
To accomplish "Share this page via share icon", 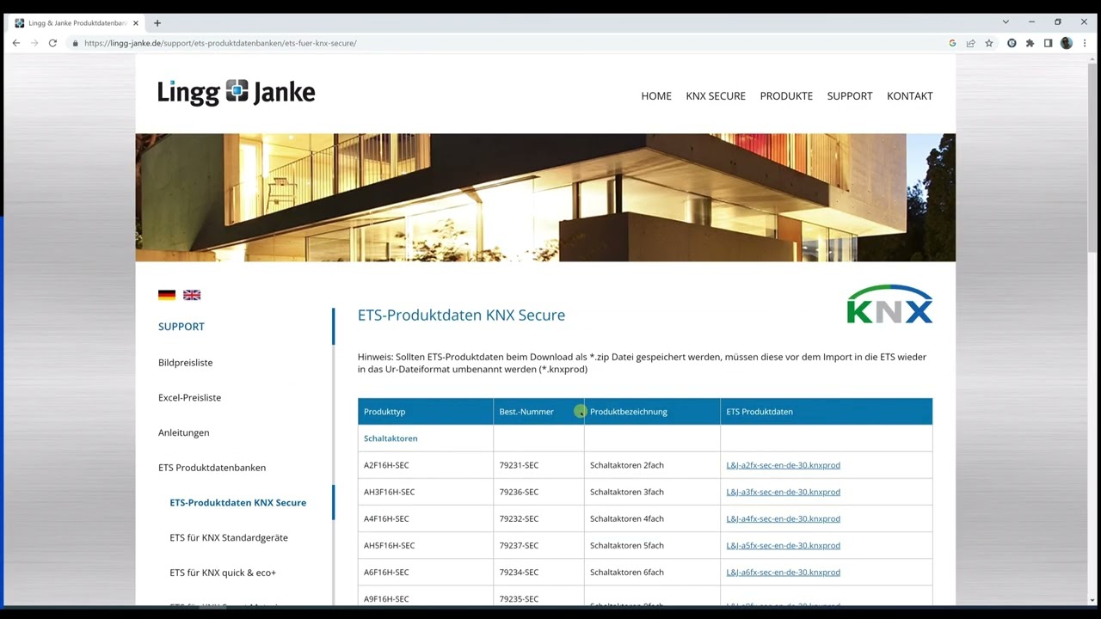I will coord(970,43).
